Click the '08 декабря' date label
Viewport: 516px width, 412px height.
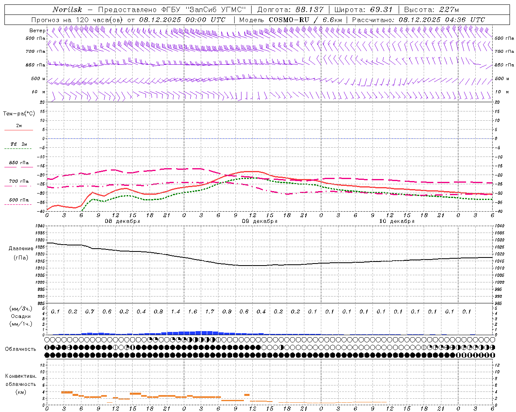pos(123,221)
